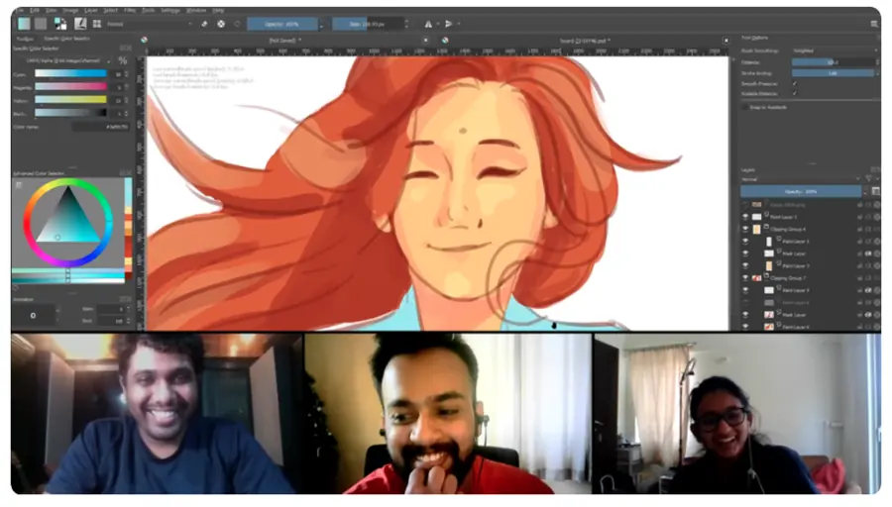Close the Not Saved document tab

point(425,41)
